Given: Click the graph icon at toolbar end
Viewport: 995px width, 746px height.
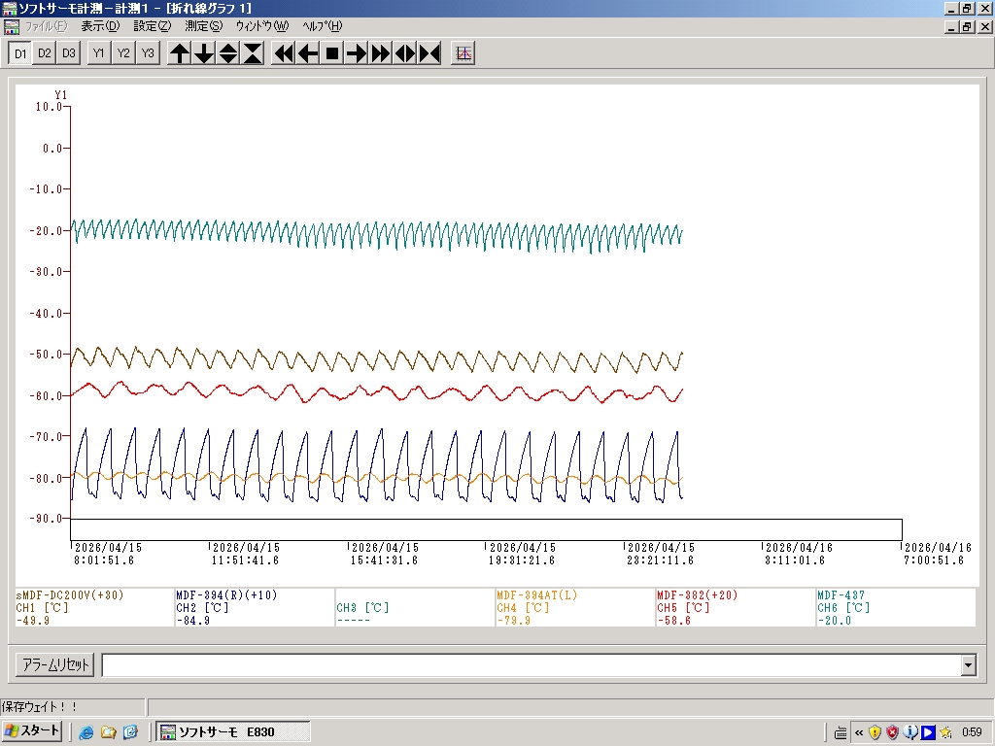Looking at the screenshot, I should click(x=463, y=53).
